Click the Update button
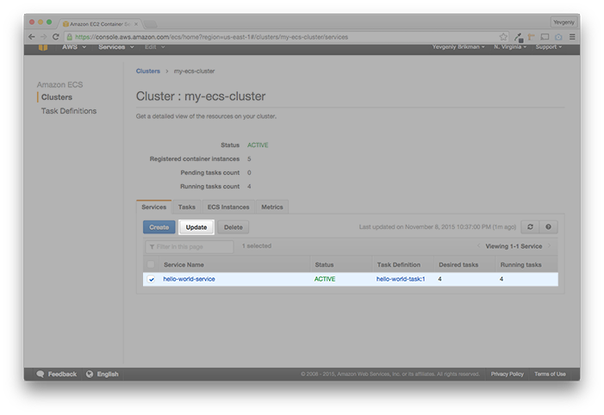 click(x=196, y=227)
